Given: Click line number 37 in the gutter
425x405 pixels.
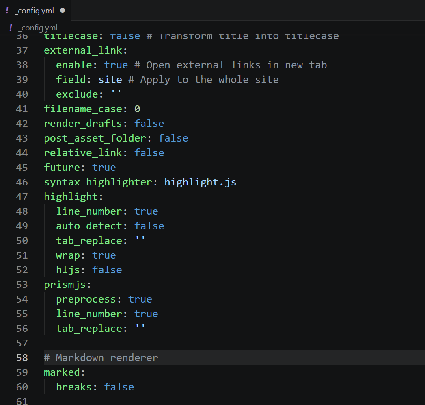Looking at the screenshot, I should click(x=22, y=50).
